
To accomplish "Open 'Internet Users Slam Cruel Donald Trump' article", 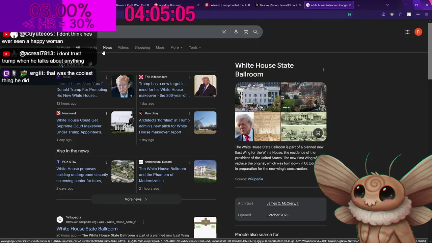I will [82, 90].
